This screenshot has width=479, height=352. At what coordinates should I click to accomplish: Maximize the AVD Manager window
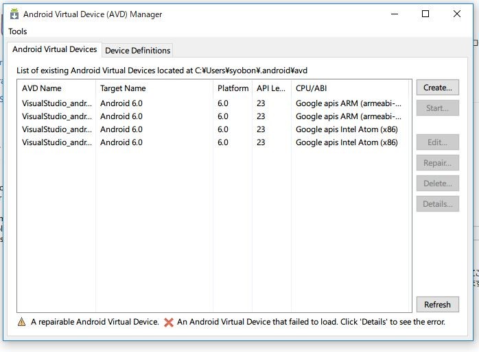point(425,14)
